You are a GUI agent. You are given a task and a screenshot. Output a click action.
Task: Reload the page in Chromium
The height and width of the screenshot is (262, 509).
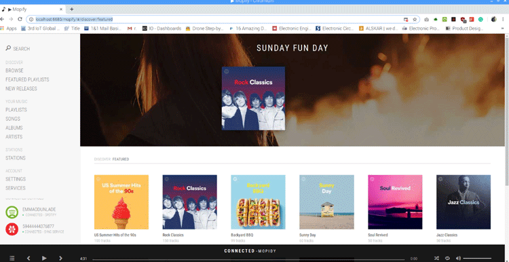click(x=20, y=19)
